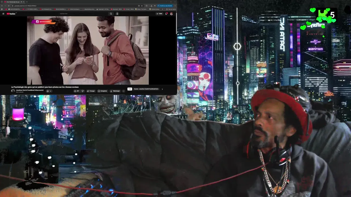Click the video title La Psychologie des gens
Viewport: 351px width, 197px height.
(x=45, y=87)
